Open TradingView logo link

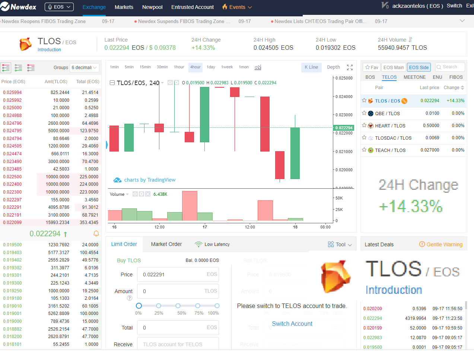point(117,180)
